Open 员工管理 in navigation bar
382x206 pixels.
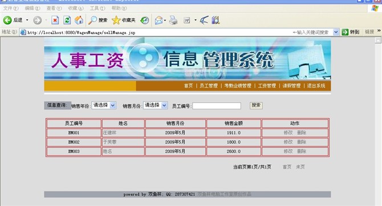209,85
